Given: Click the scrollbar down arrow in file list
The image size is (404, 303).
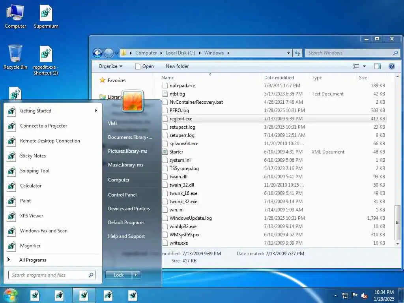Looking at the screenshot, I should [397, 243].
